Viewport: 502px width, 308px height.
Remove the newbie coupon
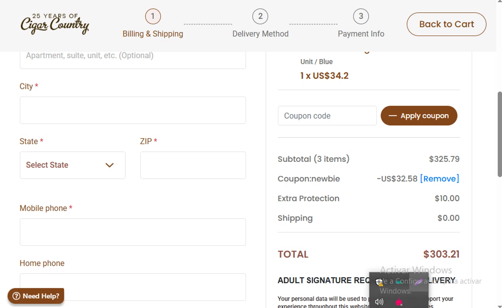pos(439,179)
